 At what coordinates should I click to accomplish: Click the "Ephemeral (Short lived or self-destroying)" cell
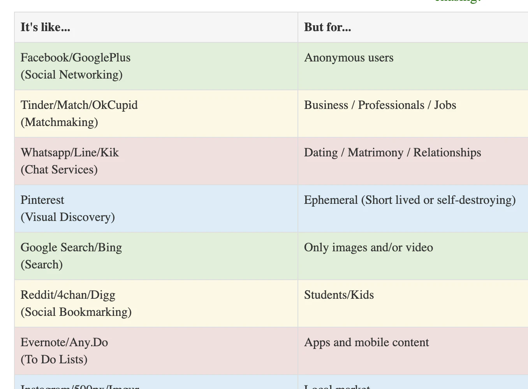coord(413,209)
